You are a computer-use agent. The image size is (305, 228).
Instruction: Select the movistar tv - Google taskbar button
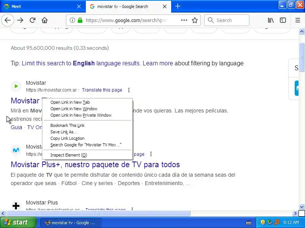[x=71, y=223]
